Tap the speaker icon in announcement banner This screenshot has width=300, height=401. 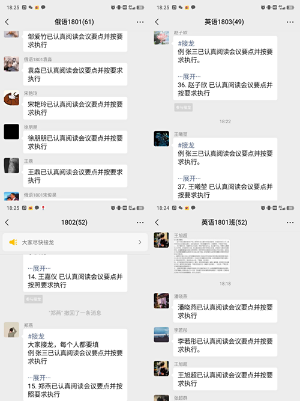[x=13, y=242]
